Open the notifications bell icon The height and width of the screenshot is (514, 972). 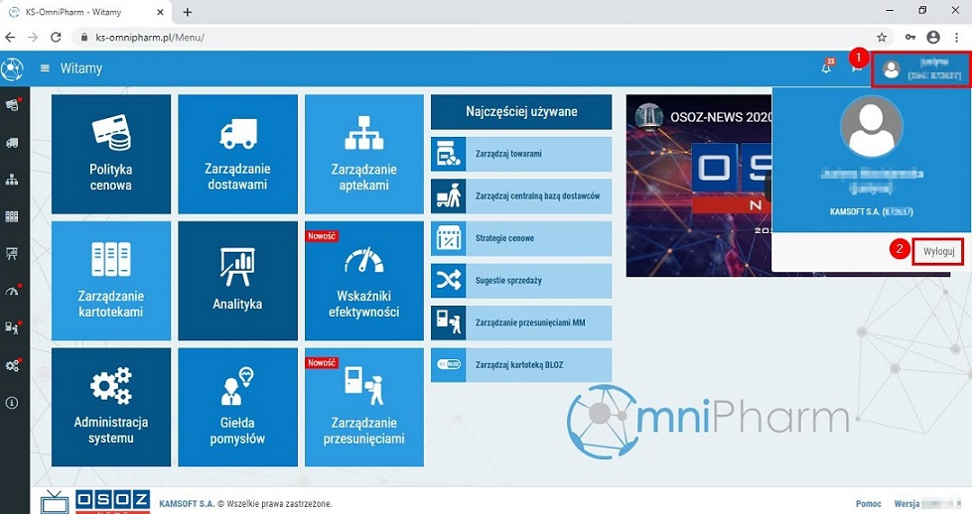coord(826,68)
